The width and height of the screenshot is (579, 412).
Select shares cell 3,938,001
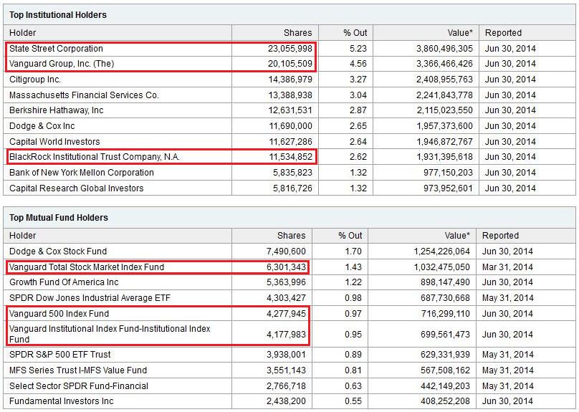[286, 355]
